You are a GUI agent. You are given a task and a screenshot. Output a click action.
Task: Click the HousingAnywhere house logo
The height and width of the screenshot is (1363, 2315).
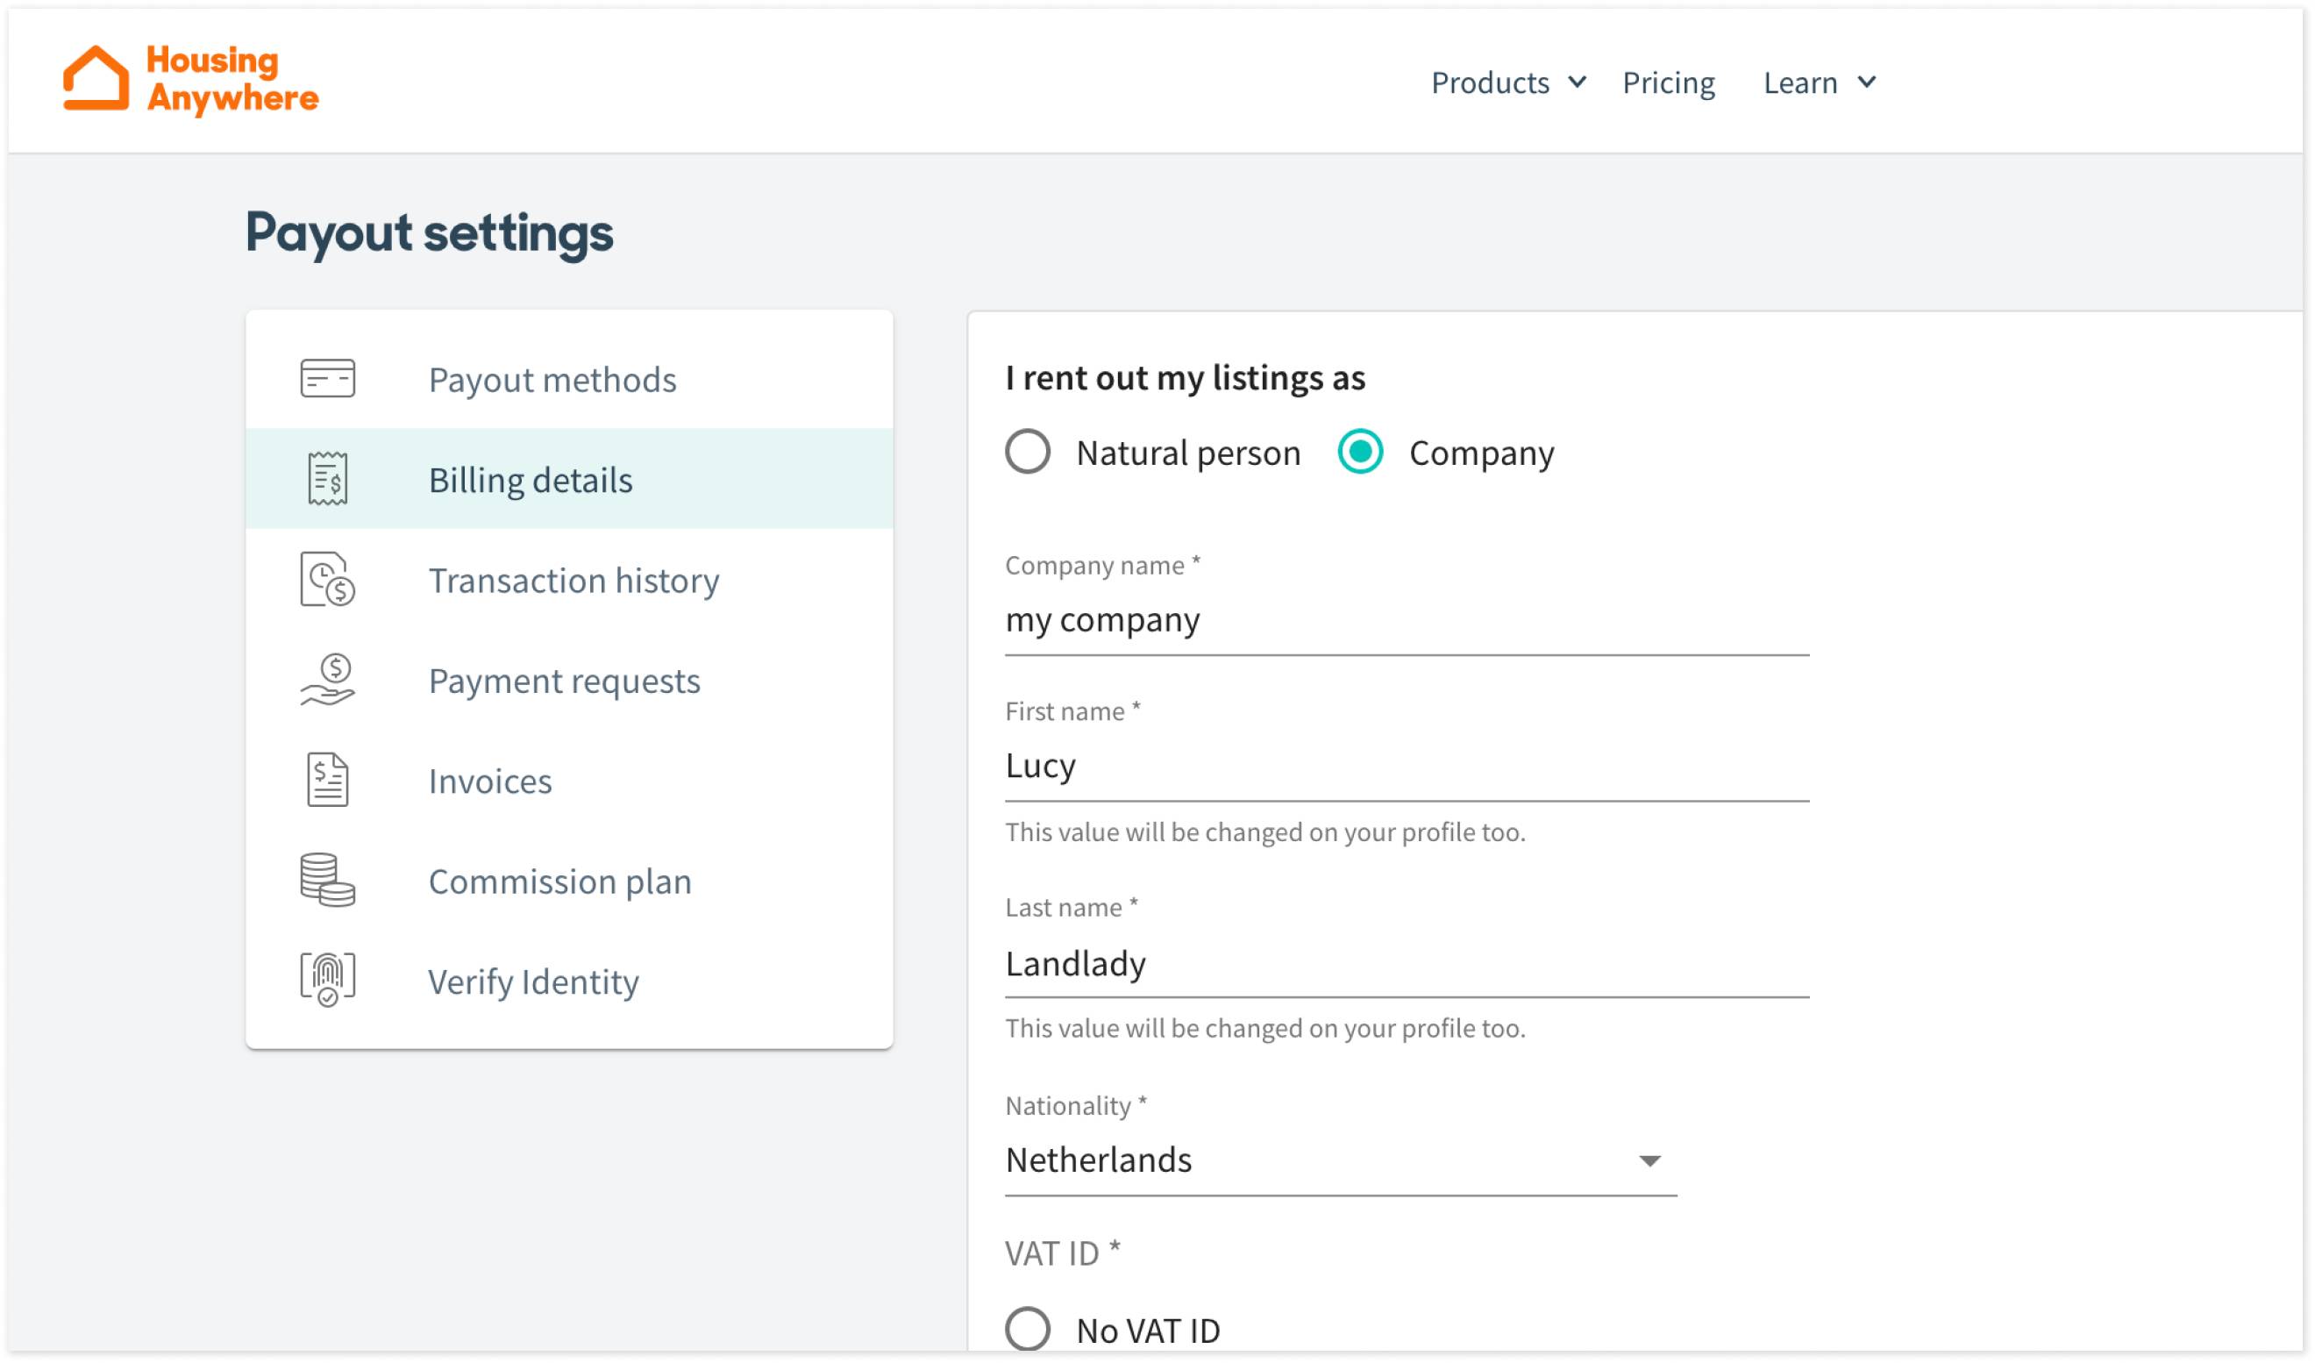point(96,78)
